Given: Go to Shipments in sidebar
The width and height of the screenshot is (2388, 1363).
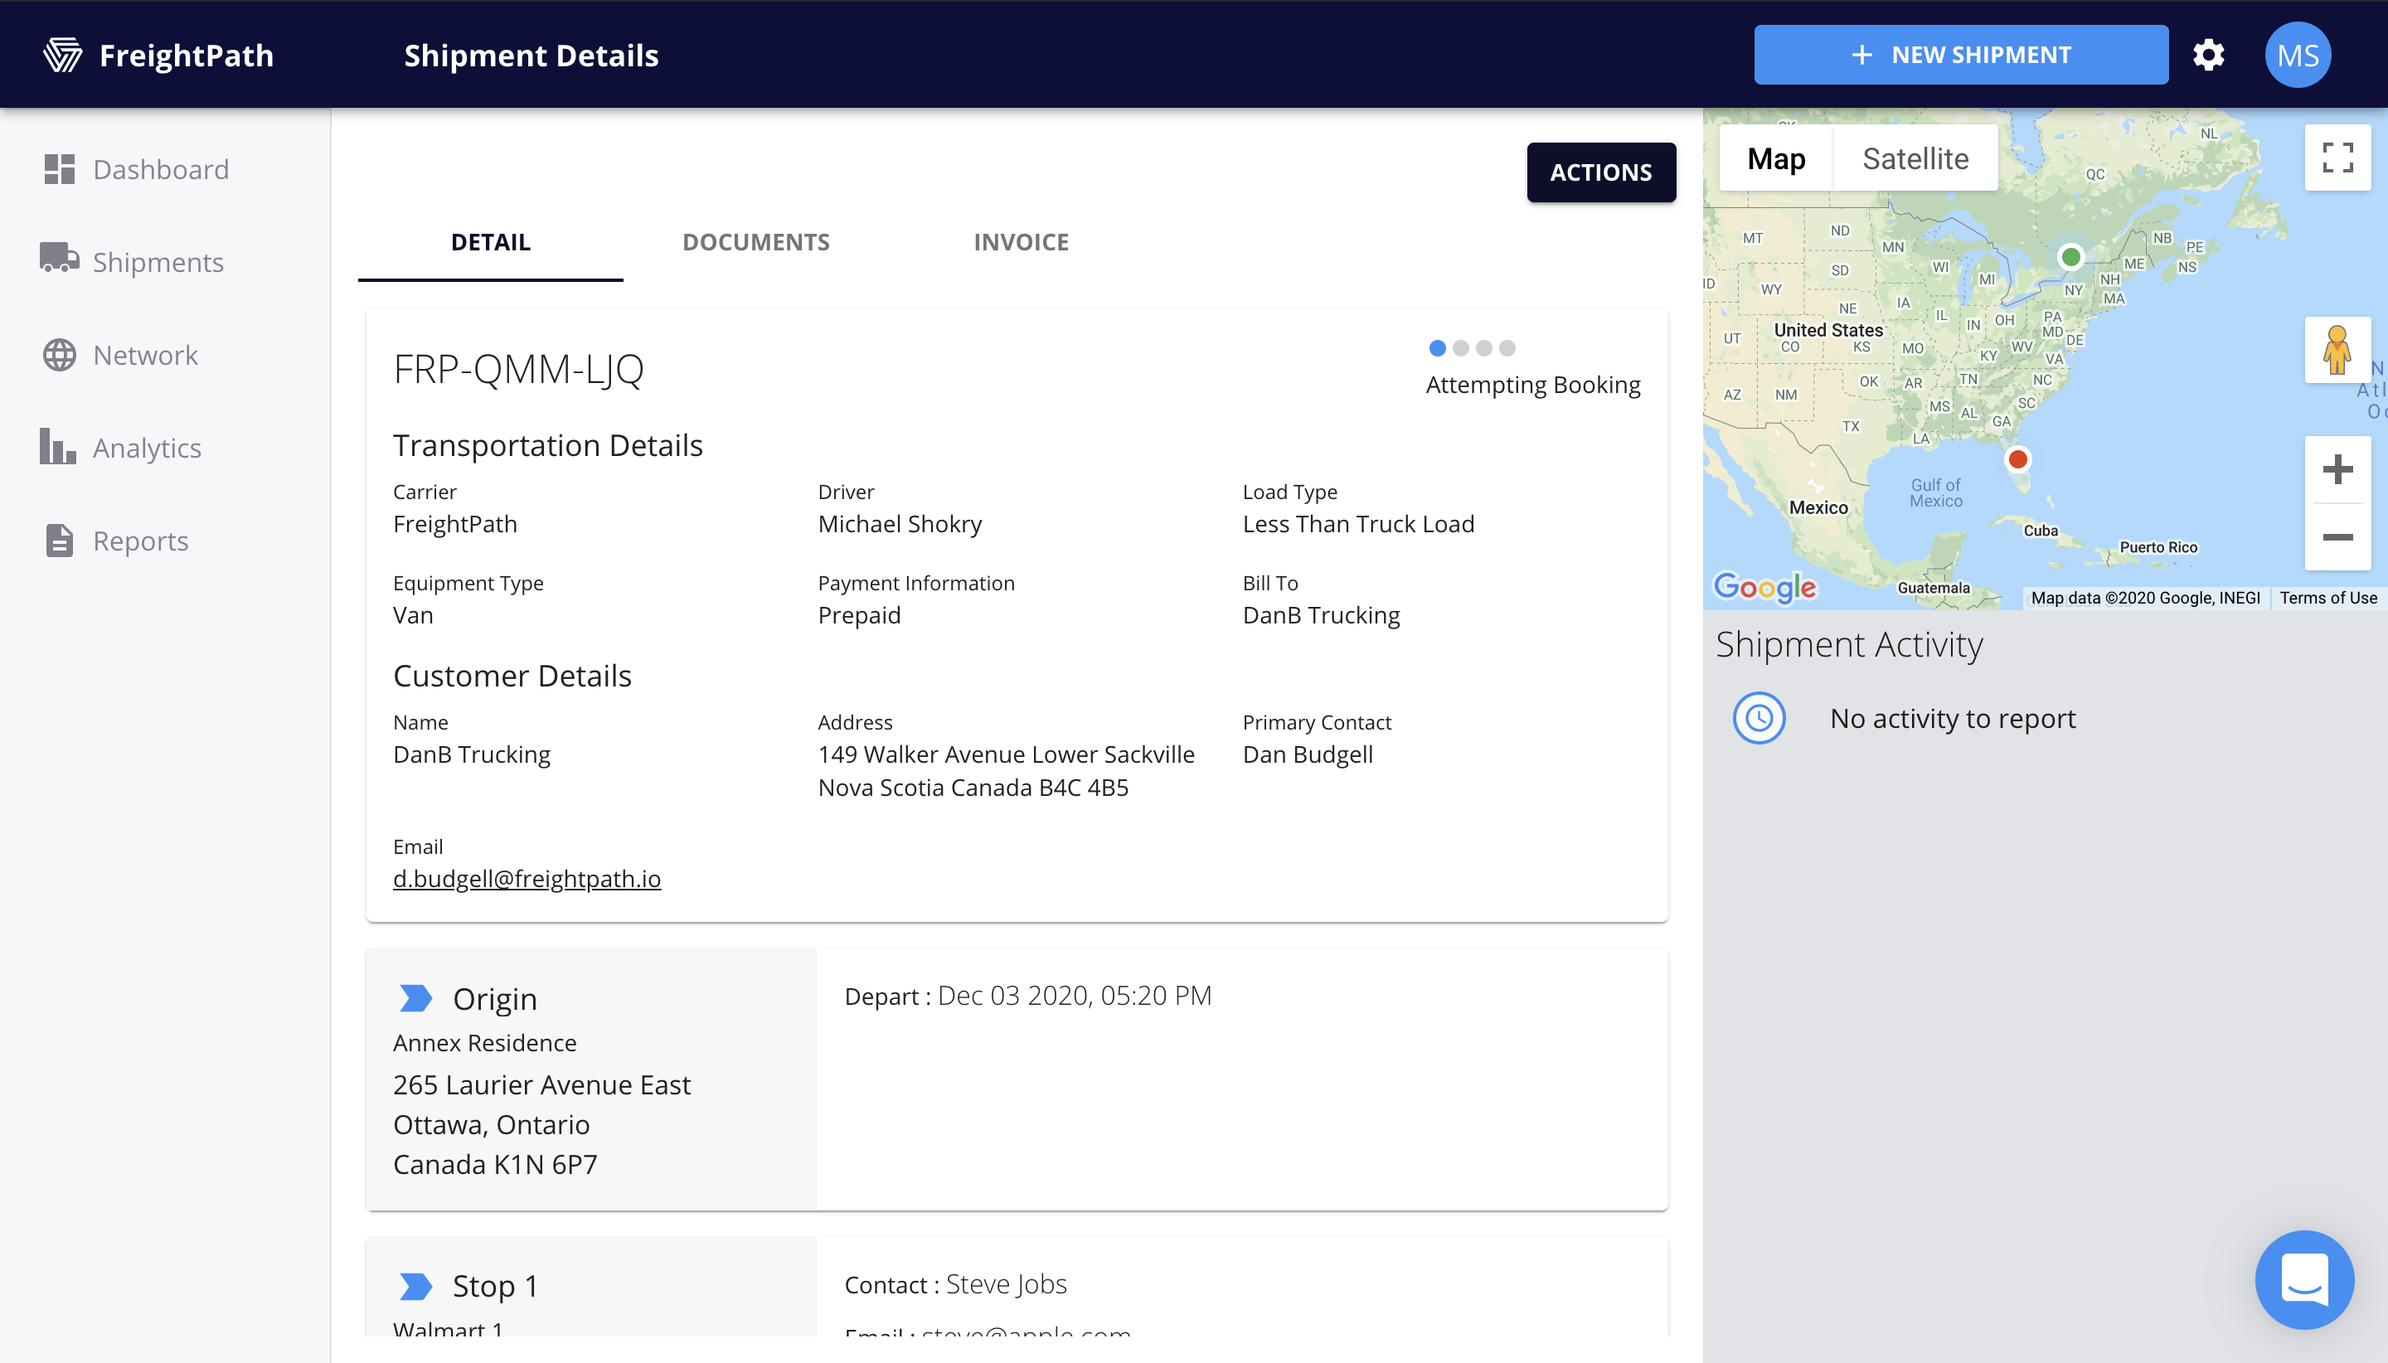Looking at the screenshot, I should [158, 262].
